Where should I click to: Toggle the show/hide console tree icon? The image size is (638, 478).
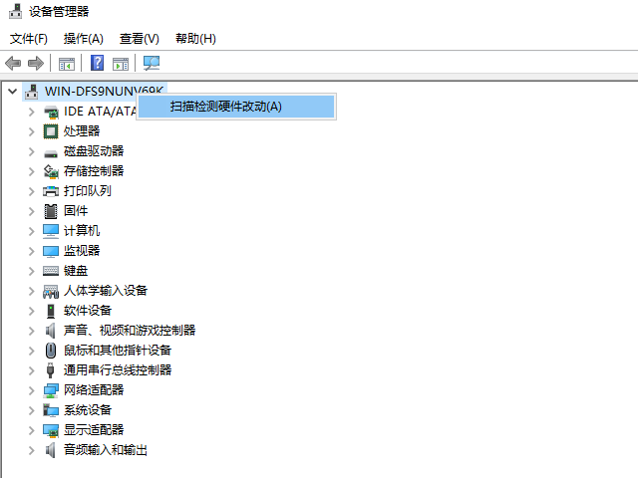coord(67,64)
